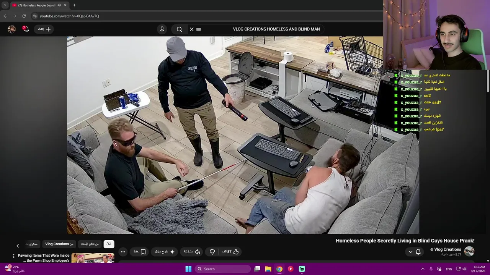The image size is (490, 275).
Task: Expand the subscription notification chevron dropdown
Action: [x=410, y=252]
